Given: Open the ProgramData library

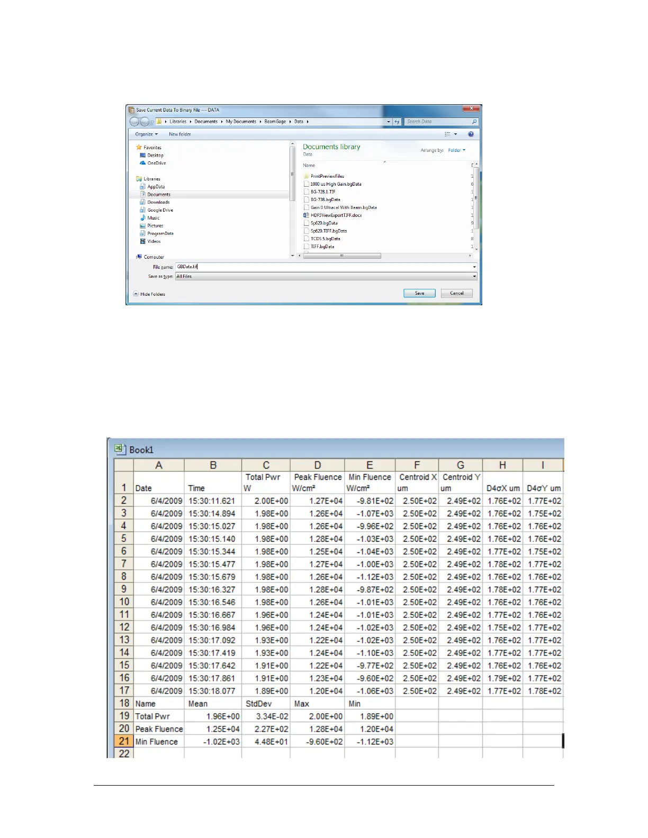Looking at the screenshot, I should [160, 233].
